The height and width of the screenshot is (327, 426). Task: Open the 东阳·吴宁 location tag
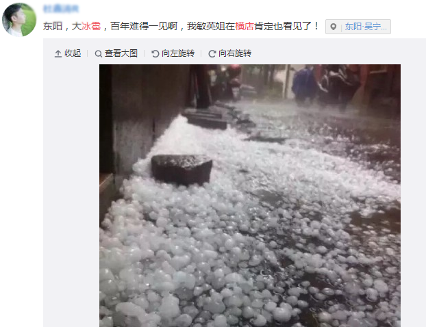[x=366, y=27]
